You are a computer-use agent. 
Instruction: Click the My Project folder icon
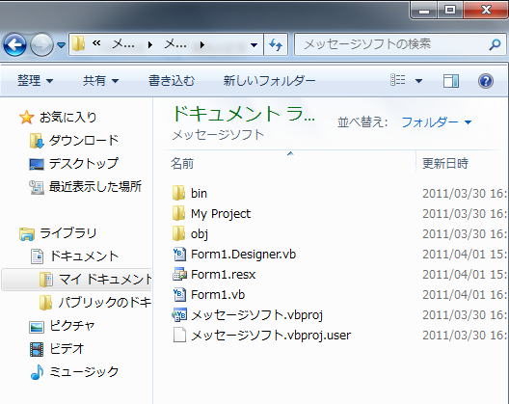click(x=178, y=213)
